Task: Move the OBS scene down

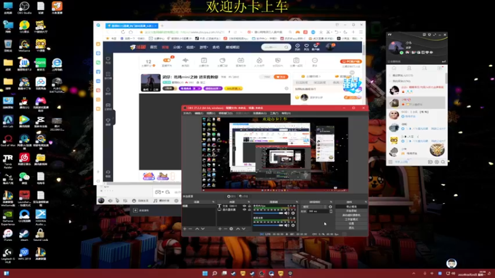Action: 203,229
